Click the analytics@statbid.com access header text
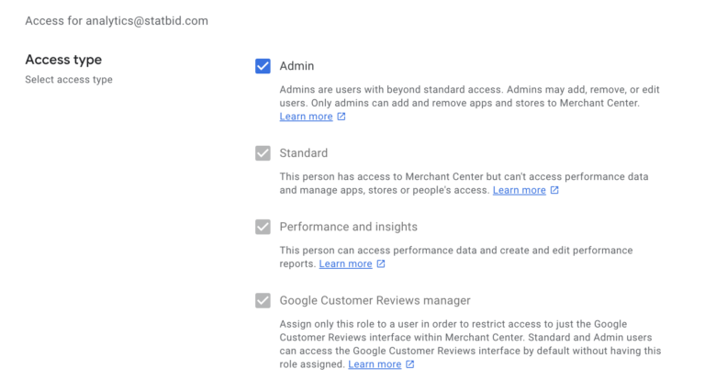 pyautogui.click(x=117, y=21)
